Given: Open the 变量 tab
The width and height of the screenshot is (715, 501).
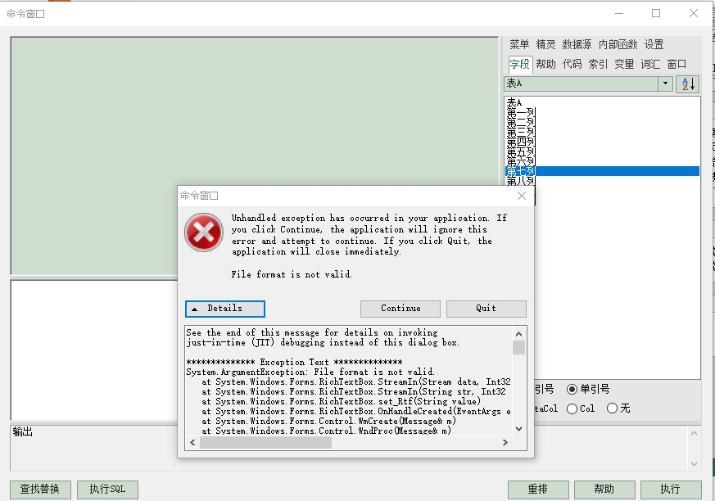Looking at the screenshot, I should coord(624,64).
